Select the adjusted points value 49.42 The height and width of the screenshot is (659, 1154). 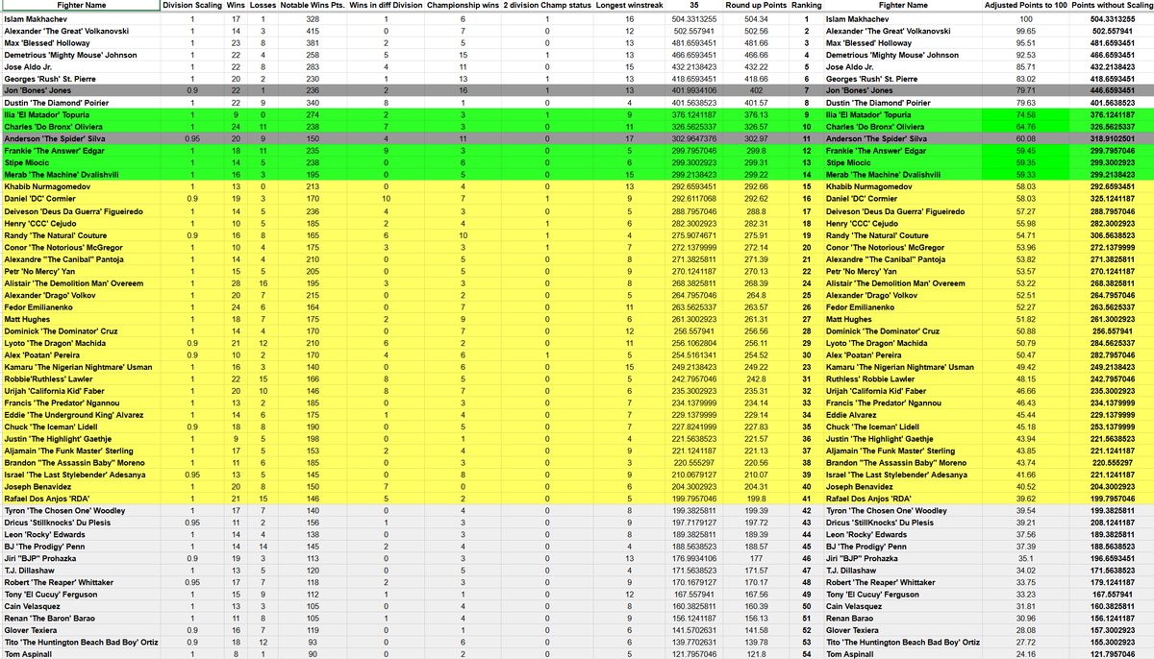[1024, 369]
